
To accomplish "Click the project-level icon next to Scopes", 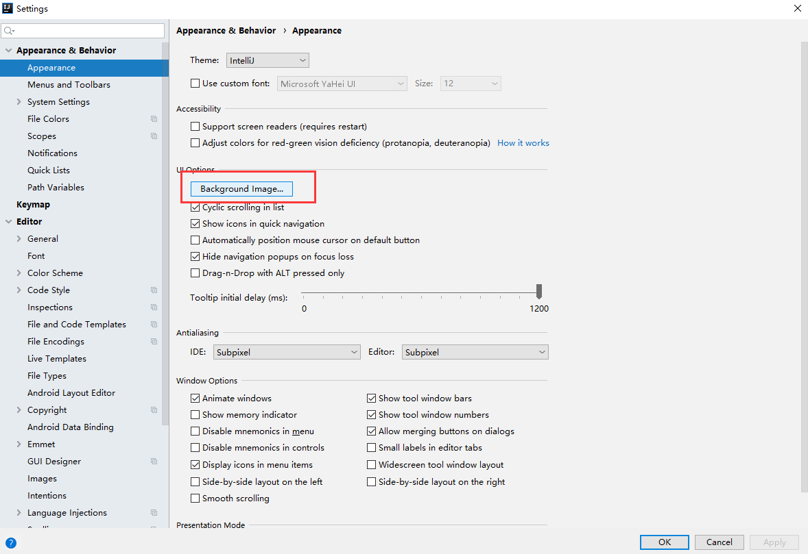I will coord(154,136).
